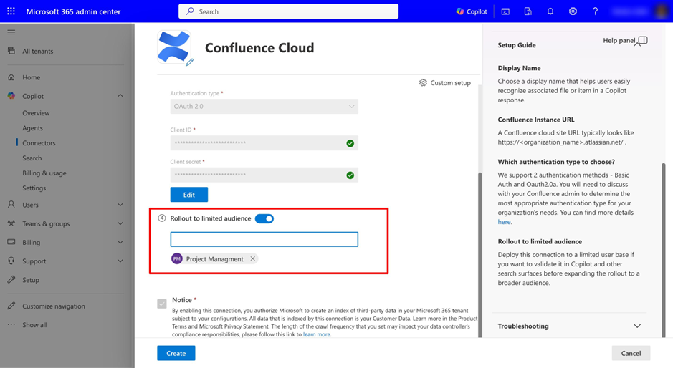
Task: Open the account profile avatar
Action: (662, 11)
